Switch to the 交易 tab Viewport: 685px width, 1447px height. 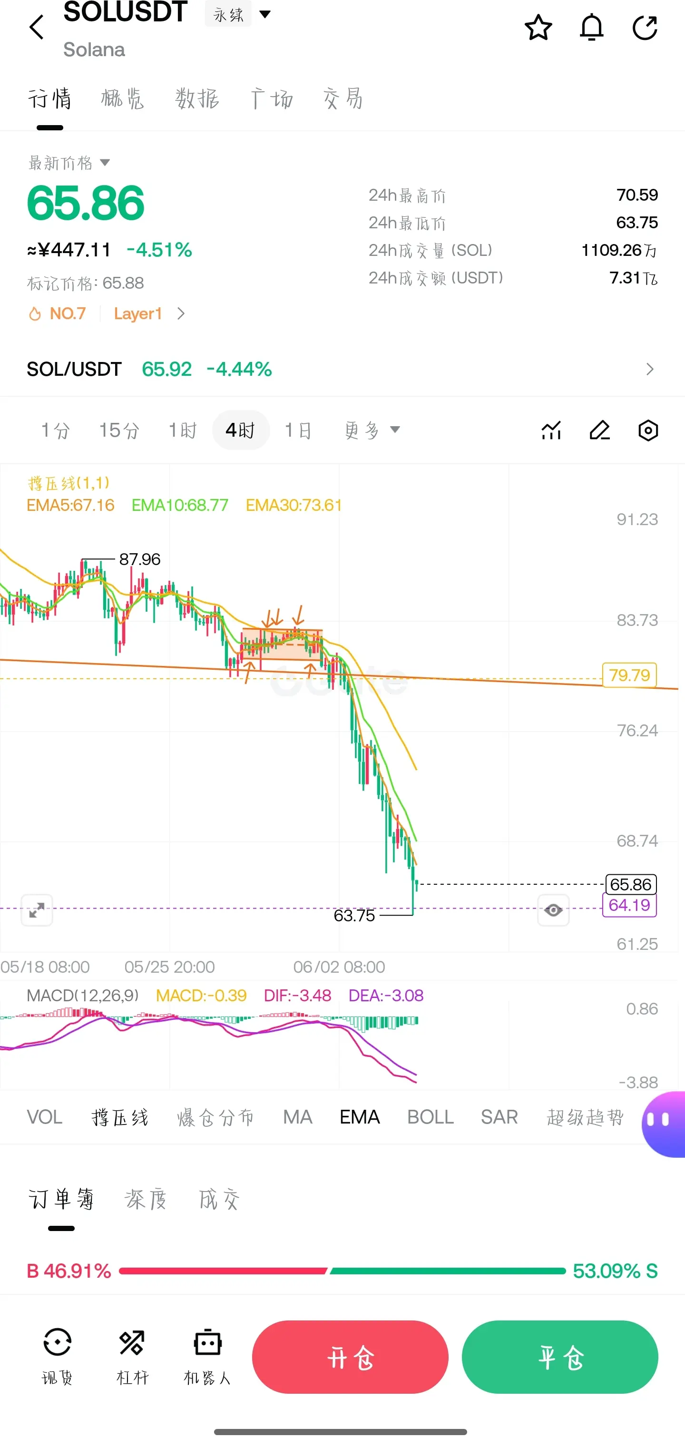343,99
